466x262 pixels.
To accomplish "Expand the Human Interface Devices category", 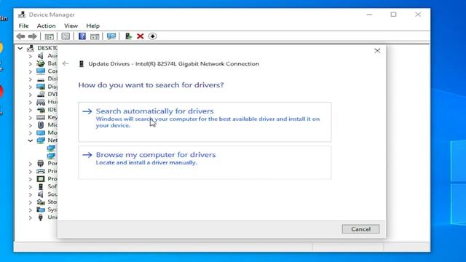I will [31, 102].
